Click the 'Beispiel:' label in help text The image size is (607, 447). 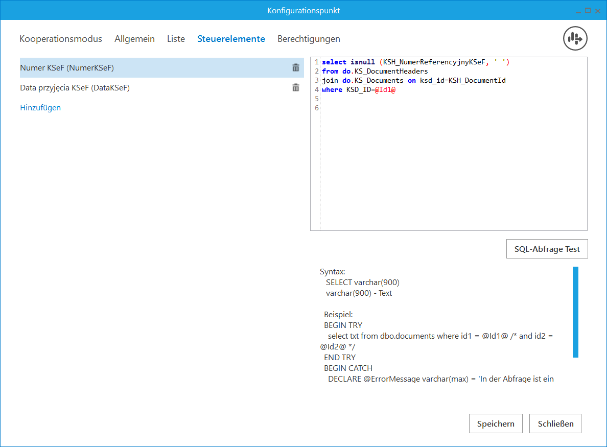(x=338, y=315)
